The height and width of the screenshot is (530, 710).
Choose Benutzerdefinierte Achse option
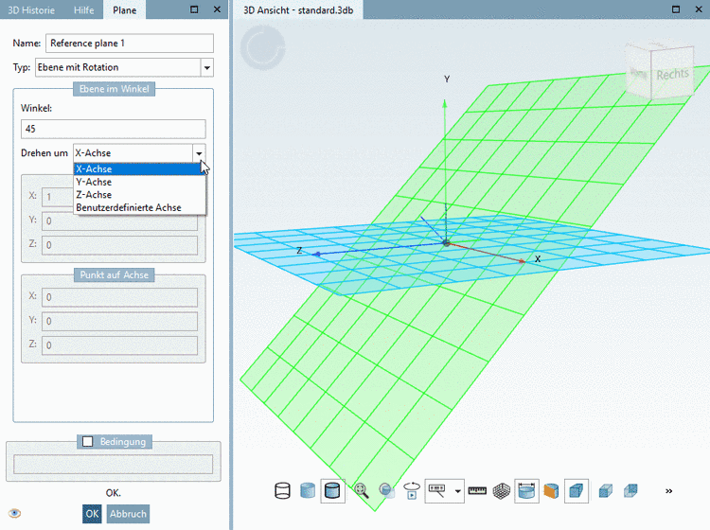pos(128,207)
